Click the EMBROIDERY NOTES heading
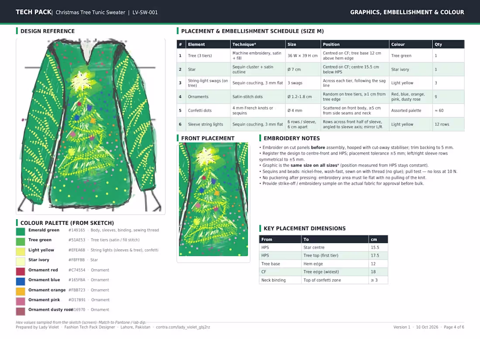The height and width of the screenshot is (339, 480). [x=292, y=139]
